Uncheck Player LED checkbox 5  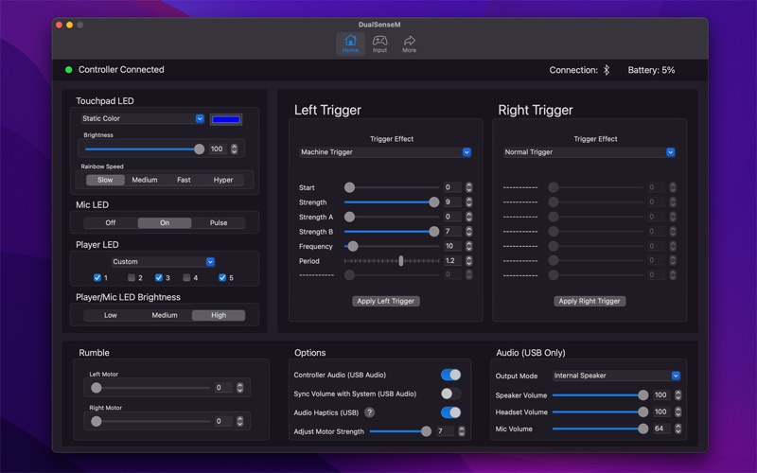[x=222, y=277]
